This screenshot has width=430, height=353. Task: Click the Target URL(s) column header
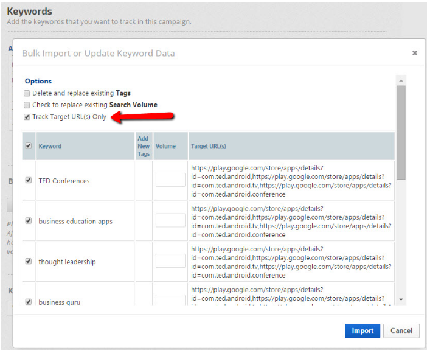point(209,146)
